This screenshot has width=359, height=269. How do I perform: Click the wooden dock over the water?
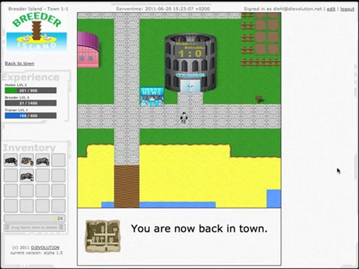tap(127, 186)
